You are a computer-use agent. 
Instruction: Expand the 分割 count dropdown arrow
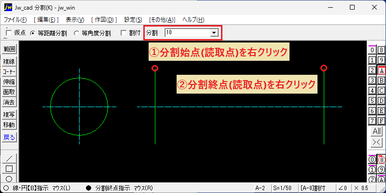pyautogui.click(x=214, y=32)
